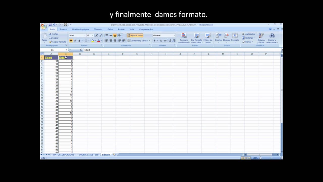Toggle bold (N) formatting
The width and height of the screenshot is (323, 182).
pyautogui.click(x=71, y=41)
